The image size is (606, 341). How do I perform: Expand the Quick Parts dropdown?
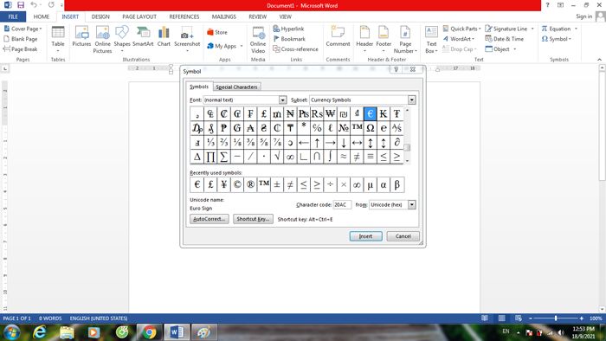coord(480,29)
